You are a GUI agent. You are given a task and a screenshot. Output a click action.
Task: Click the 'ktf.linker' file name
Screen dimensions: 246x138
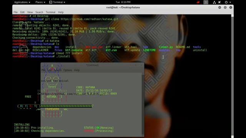click(x=114, y=47)
